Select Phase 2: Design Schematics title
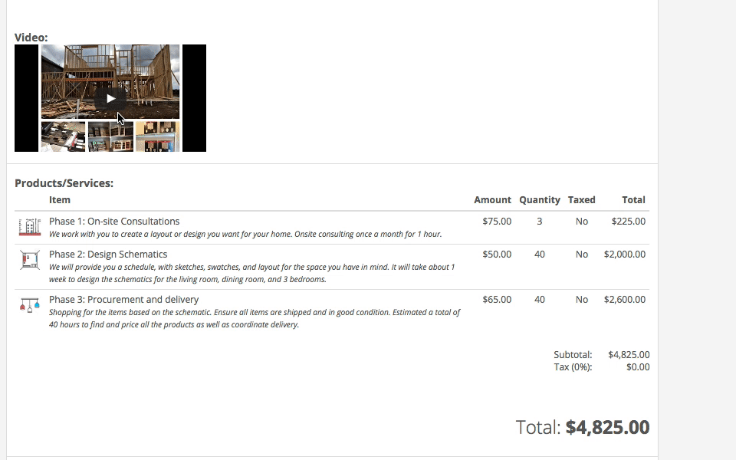This screenshot has height=460, width=736. click(x=108, y=255)
